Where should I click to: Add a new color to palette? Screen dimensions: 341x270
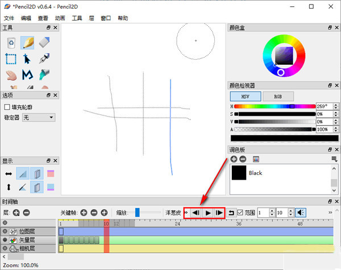coord(234,159)
